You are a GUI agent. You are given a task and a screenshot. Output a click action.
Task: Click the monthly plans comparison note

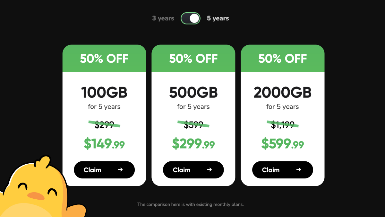point(191,204)
